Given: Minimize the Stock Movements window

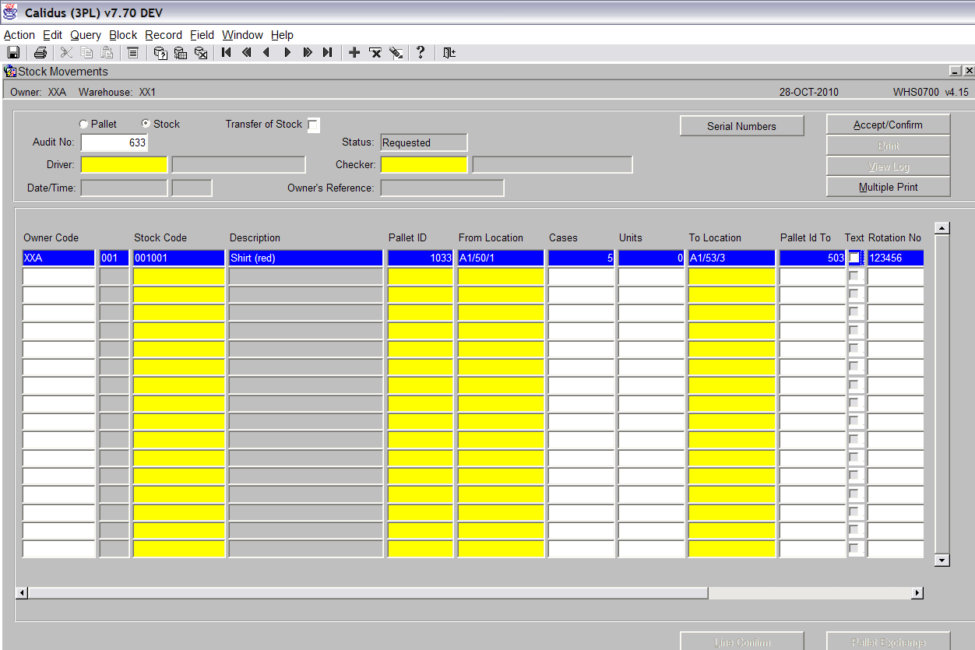Looking at the screenshot, I should [956, 71].
